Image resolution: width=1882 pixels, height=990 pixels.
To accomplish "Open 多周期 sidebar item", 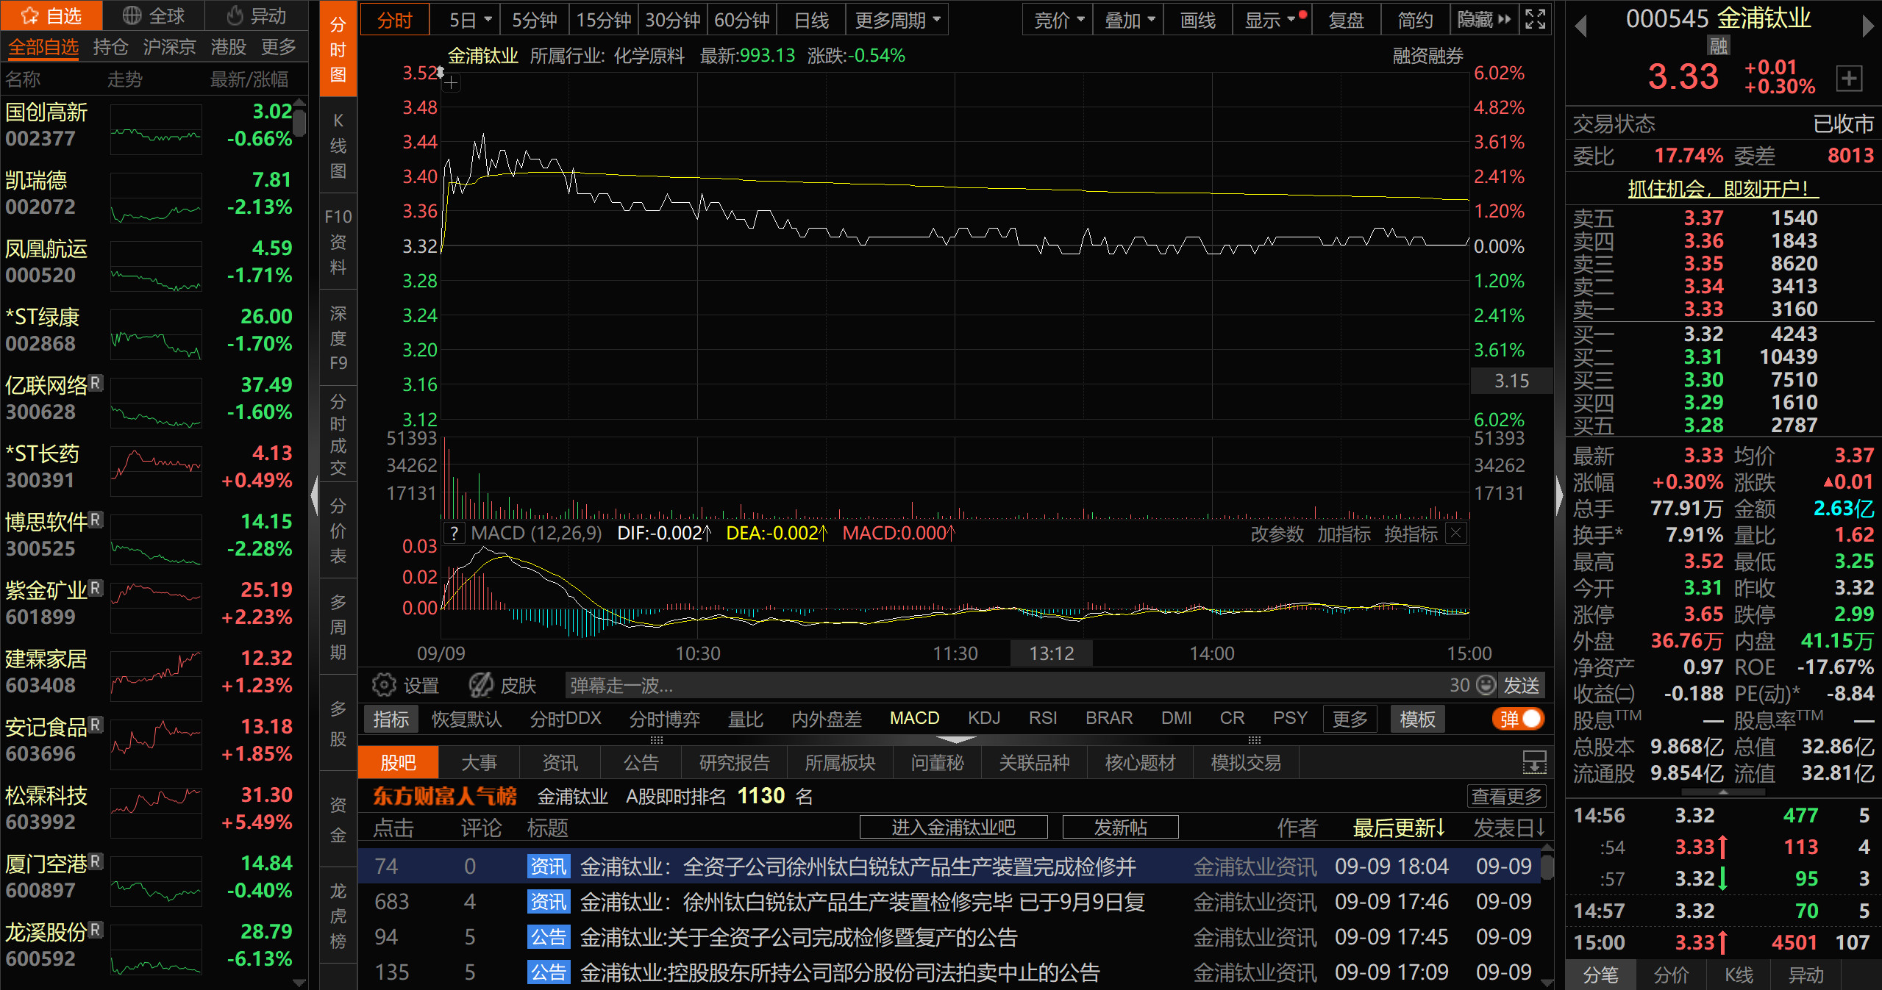I will pyautogui.click(x=338, y=627).
